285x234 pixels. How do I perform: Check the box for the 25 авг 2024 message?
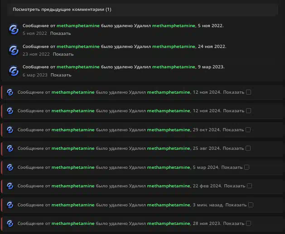pyautogui.click(x=248, y=148)
